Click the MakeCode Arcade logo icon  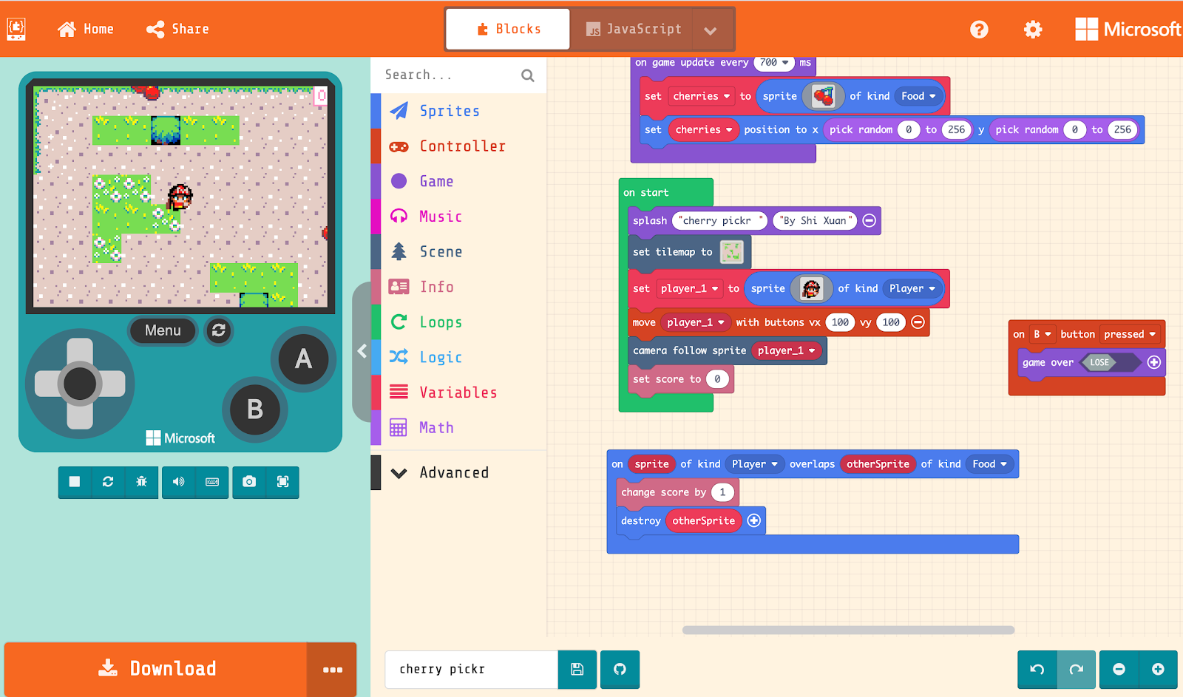tap(16, 29)
